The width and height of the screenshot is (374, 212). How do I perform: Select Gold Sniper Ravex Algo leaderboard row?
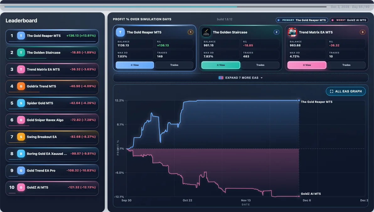click(x=52, y=121)
